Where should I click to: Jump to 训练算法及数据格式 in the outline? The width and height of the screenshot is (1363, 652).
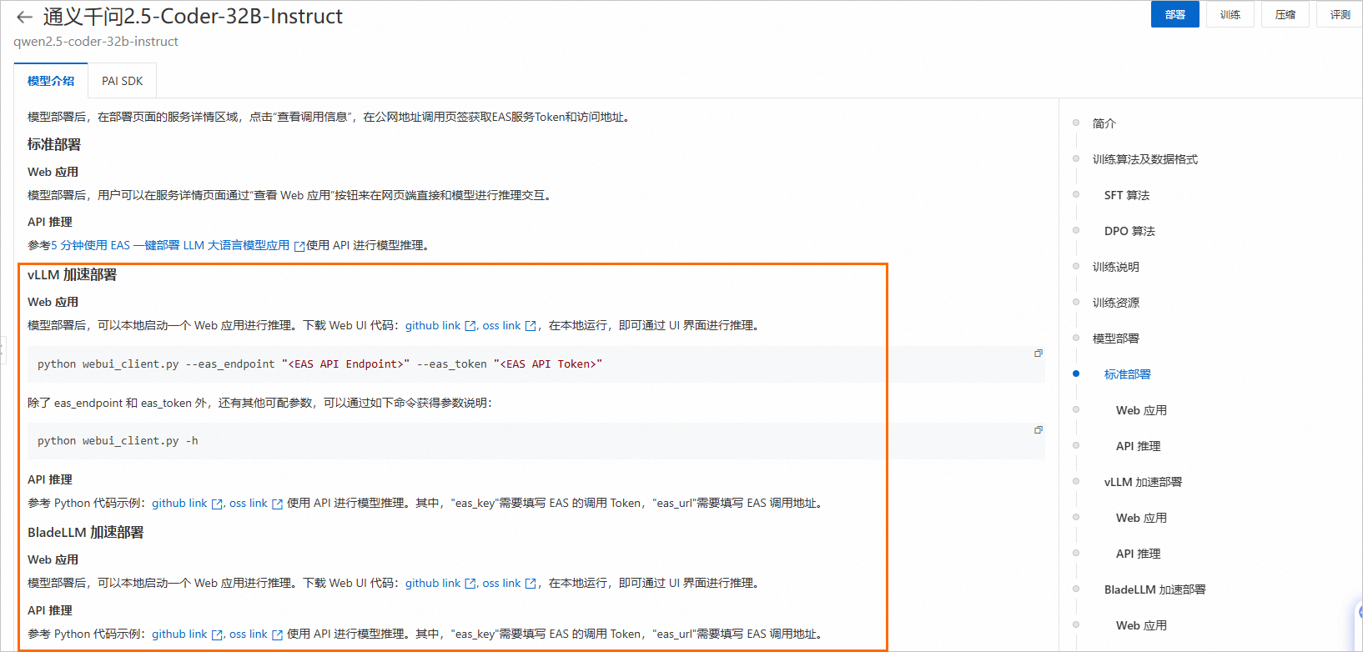pyautogui.click(x=1144, y=159)
